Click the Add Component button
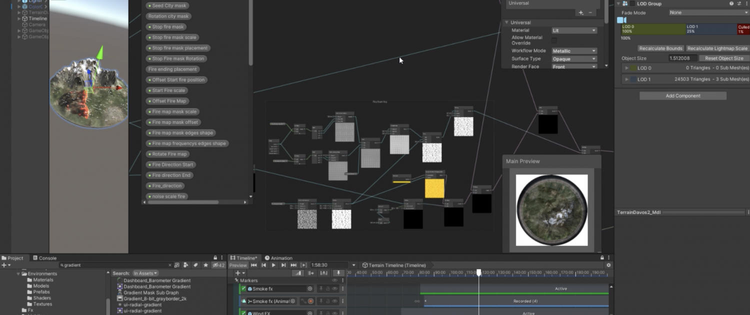Viewport: 750px width, 315px height. [682, 95]
